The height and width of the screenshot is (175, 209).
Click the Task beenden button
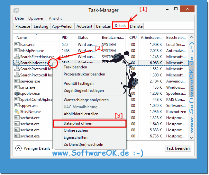click(178, 148)
